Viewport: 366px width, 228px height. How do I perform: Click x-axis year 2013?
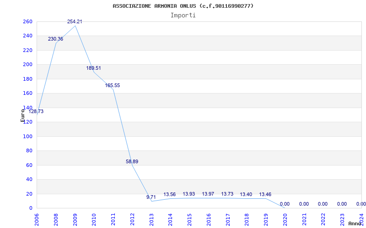(x=151, y=220)
